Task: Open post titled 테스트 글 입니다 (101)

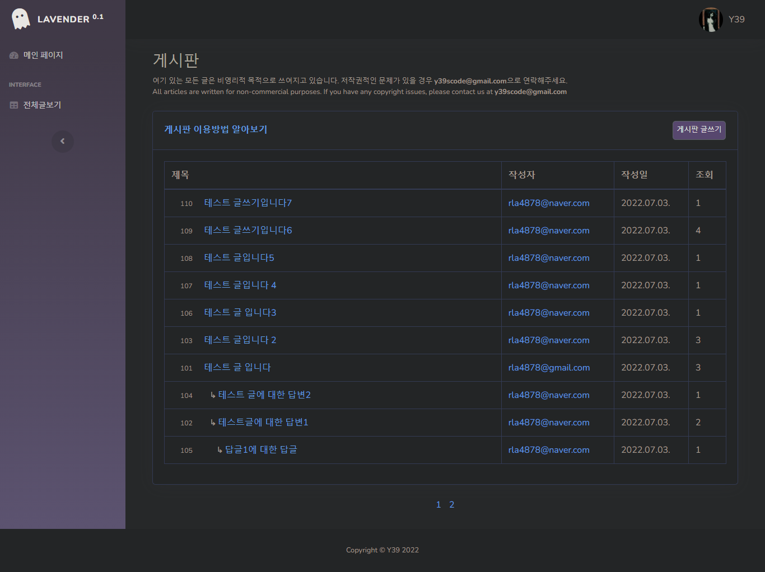Action: tap(237, 368)
